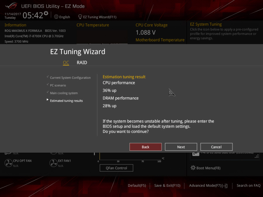Viewport: 263px width, 197px height.
Task: Go to Current System Configuration step
Action: pos(70,78)
